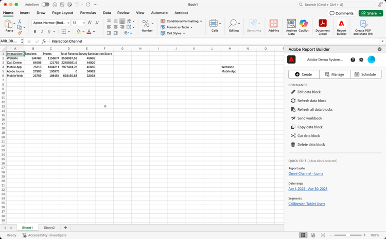Switch to Page Layout view in status bar
Viewport: 386px width, 239px height.
point(313,235)
